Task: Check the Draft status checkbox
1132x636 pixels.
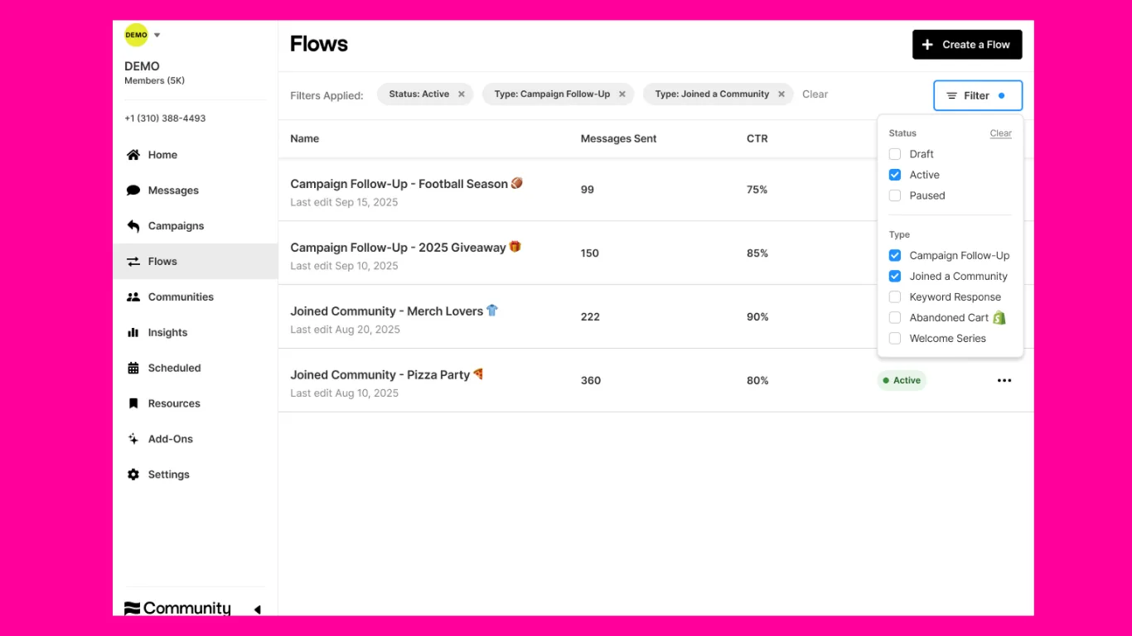Action: pos(895,154)
